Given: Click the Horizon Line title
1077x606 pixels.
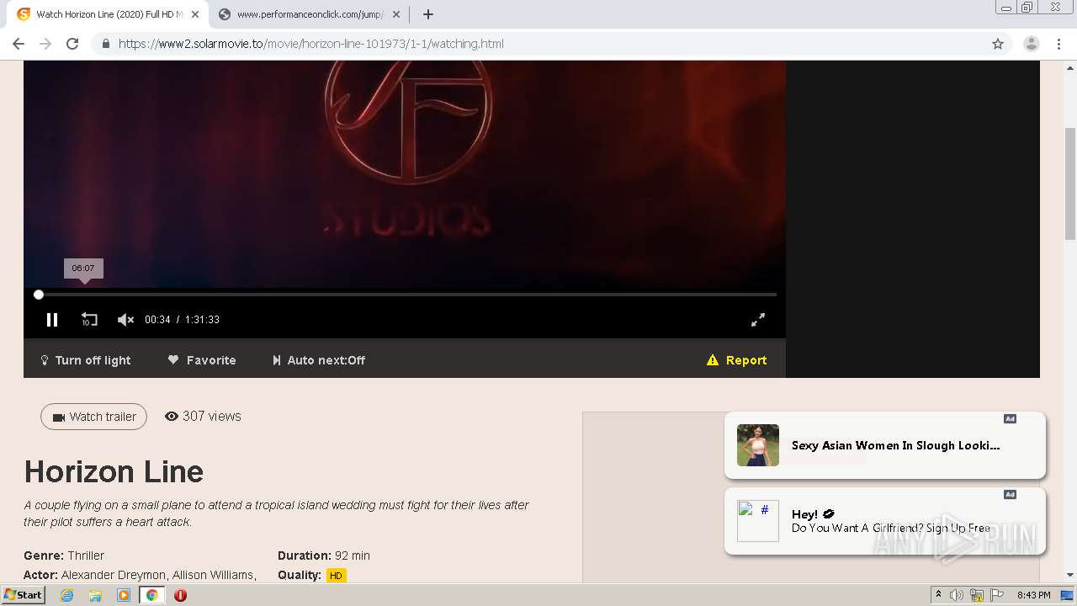Looking at the screenshot, I should tap(114, 471).
